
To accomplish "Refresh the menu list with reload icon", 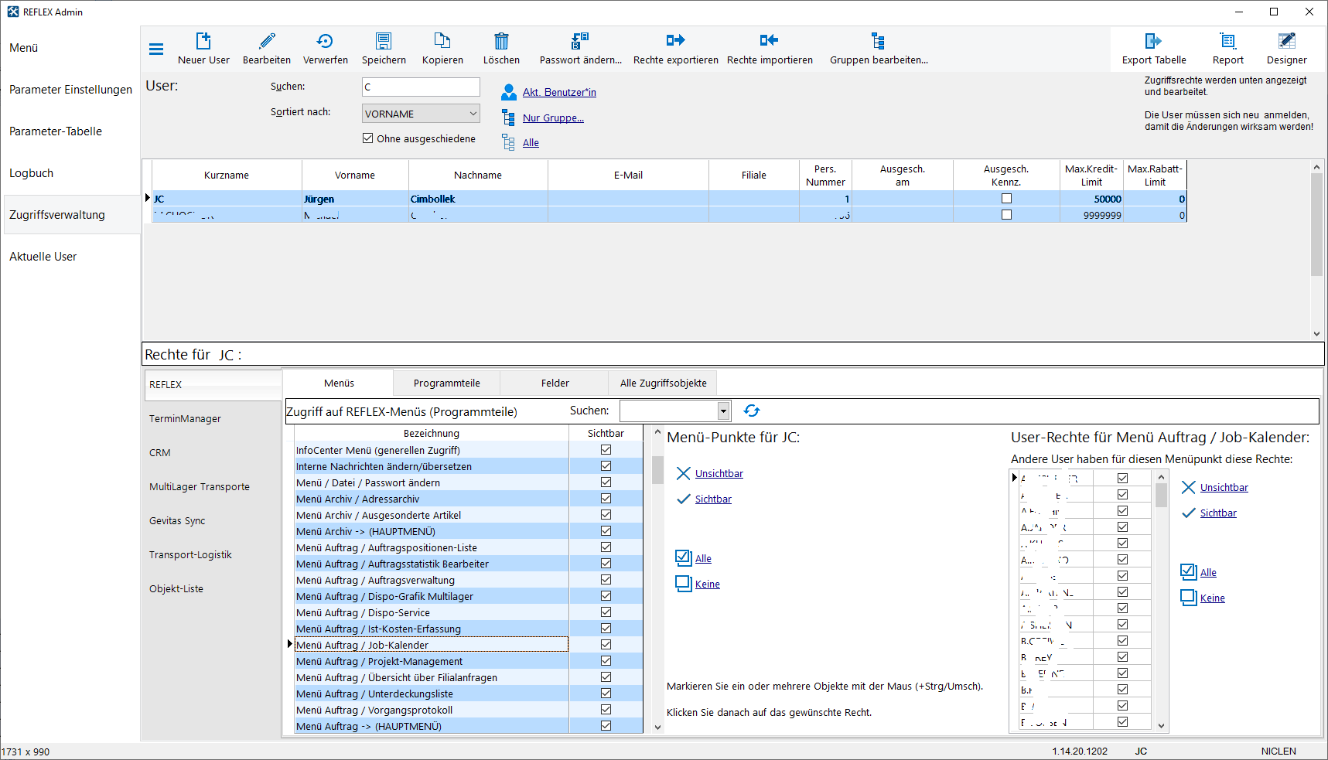I will (752, 411).
